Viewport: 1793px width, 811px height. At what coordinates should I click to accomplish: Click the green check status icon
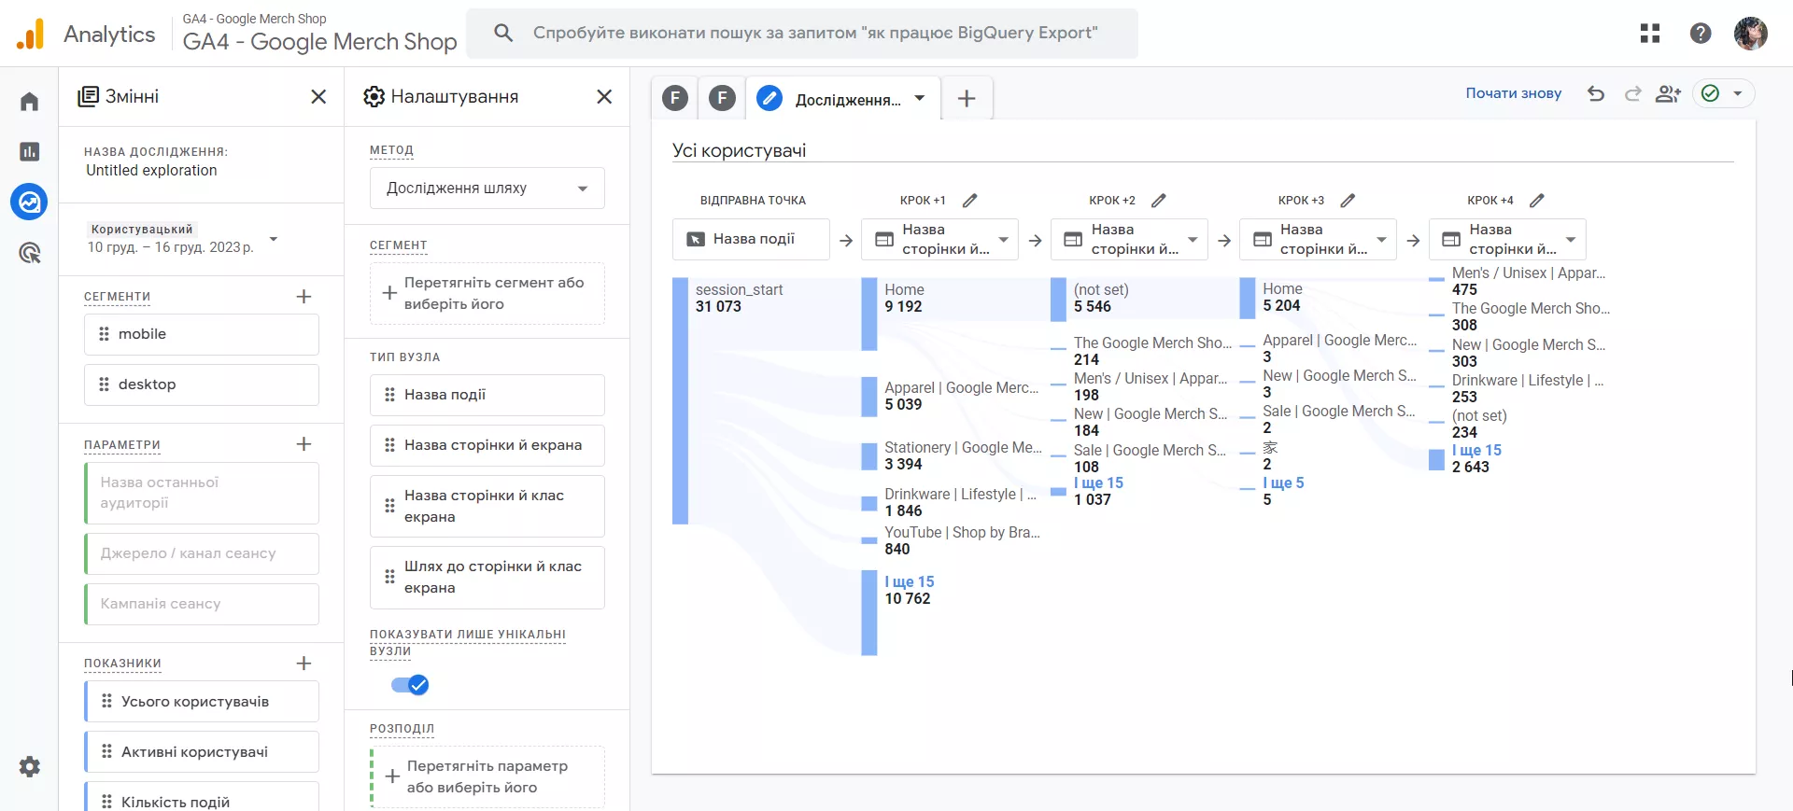click(1711, 93)
